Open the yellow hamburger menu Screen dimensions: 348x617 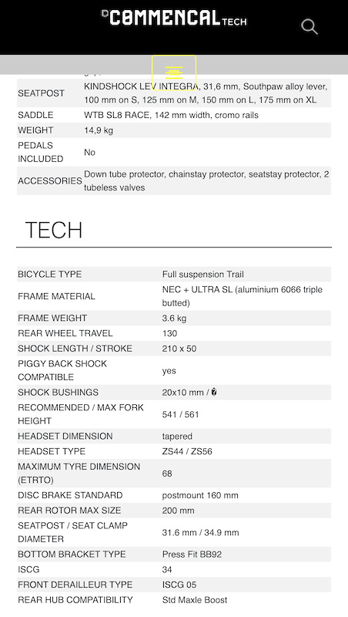tap(174, 72)
